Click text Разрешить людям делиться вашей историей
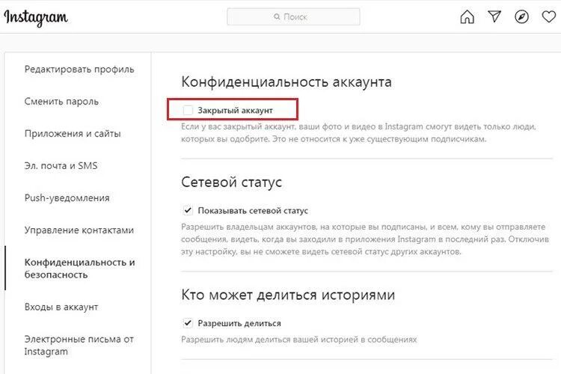The height and width of the screenshot is (374, 561). (298, 340)
